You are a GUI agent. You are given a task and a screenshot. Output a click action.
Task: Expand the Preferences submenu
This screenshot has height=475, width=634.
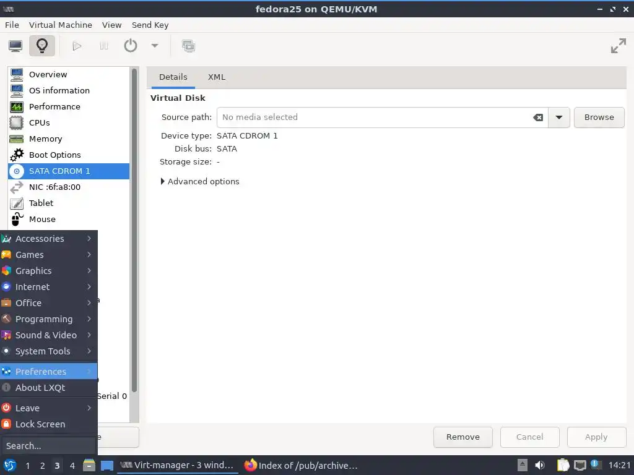click(48, 372)
